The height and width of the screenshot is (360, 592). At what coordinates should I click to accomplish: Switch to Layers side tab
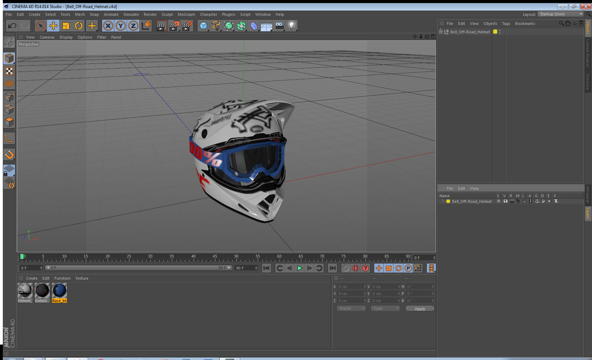click(587, 213)
